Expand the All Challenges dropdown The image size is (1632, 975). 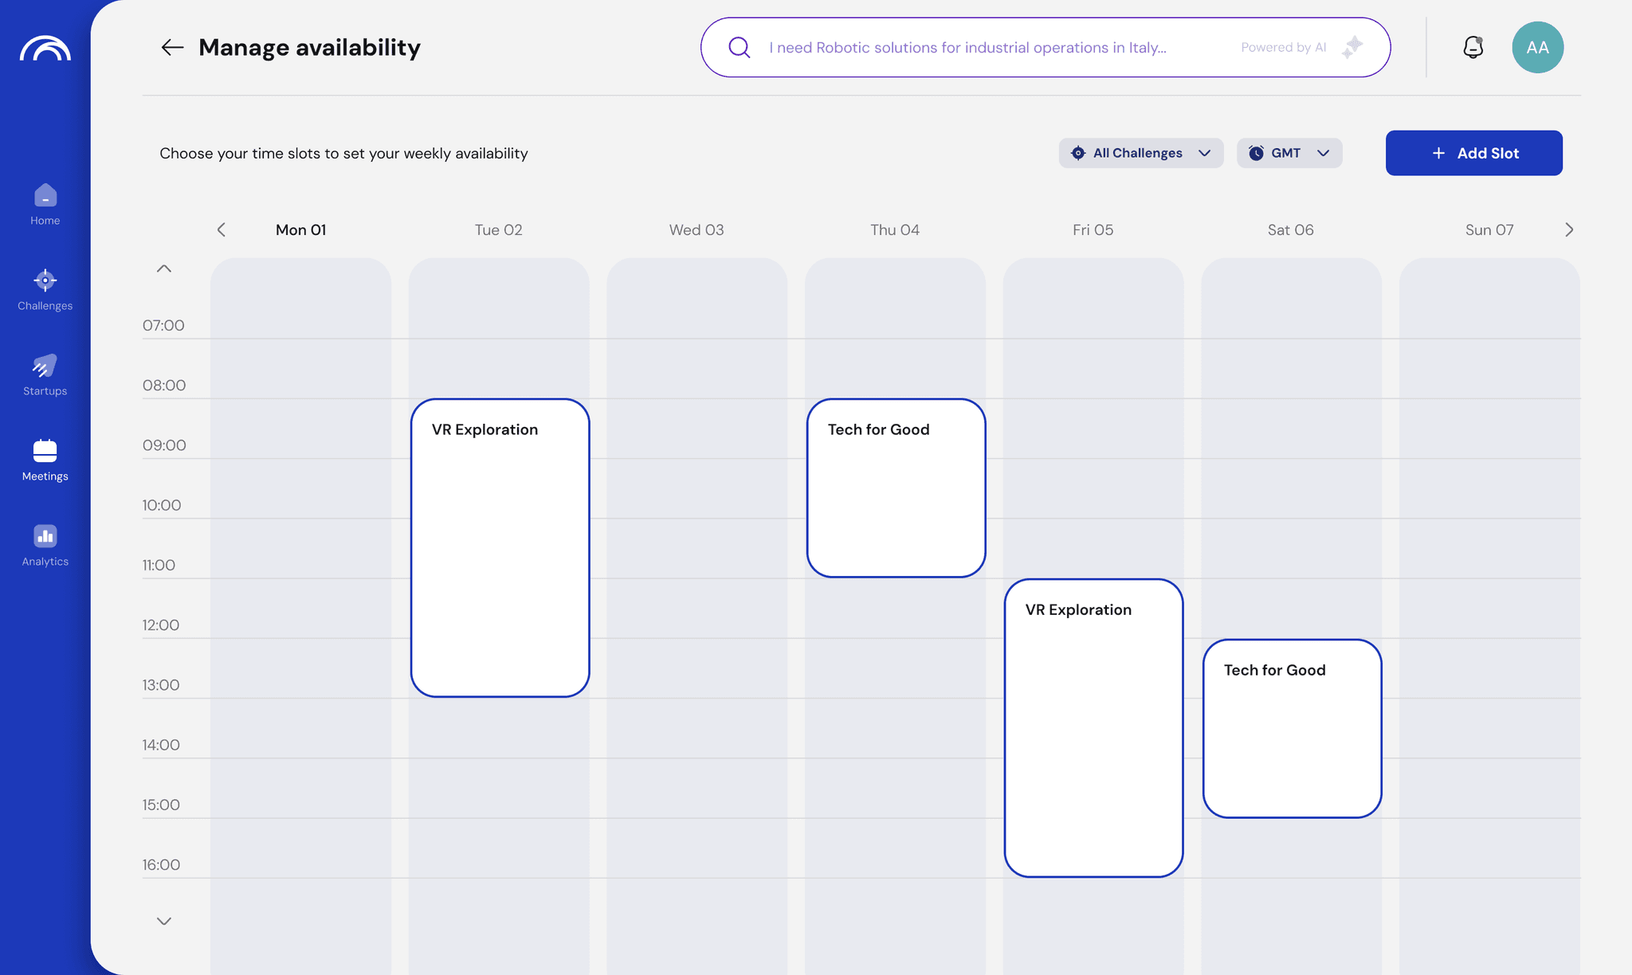[1140, 153]
